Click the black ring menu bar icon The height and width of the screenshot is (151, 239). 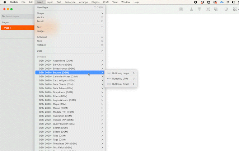(x=196, y=2)
